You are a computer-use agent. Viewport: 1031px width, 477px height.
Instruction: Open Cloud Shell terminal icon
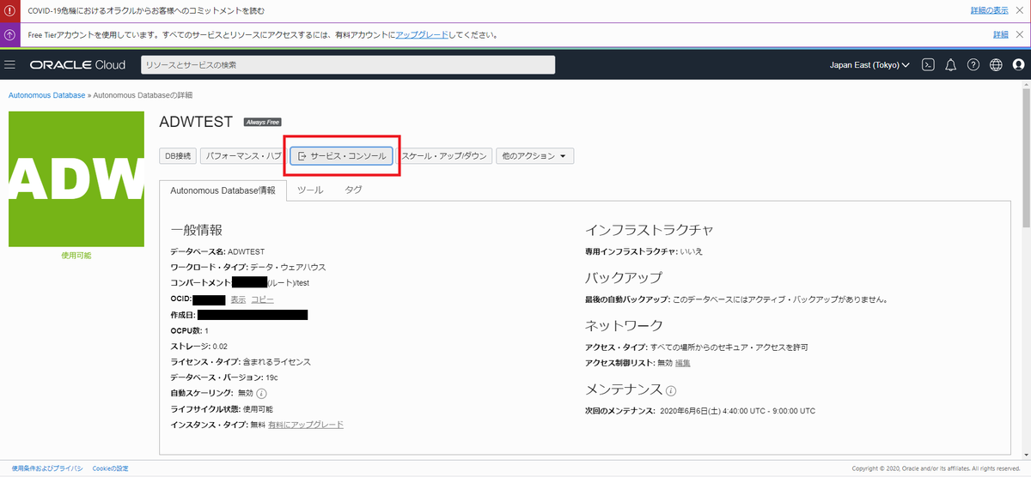[x=928, y=65]
